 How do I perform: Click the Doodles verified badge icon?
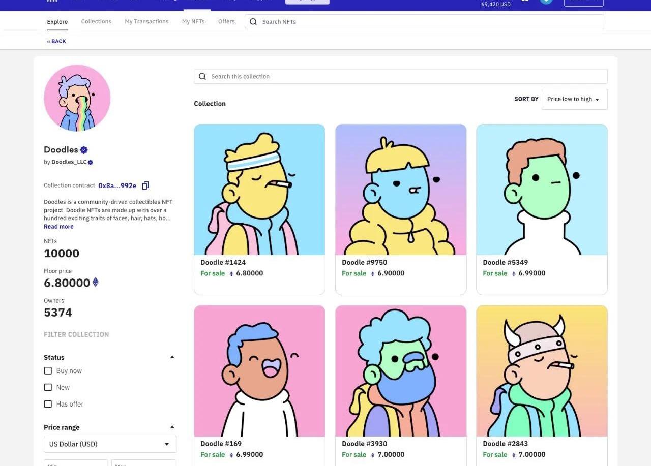pos(84,150)
